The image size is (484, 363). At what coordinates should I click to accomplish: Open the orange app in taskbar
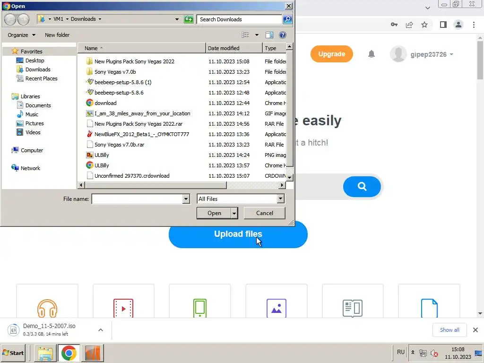tap(93, 353)
